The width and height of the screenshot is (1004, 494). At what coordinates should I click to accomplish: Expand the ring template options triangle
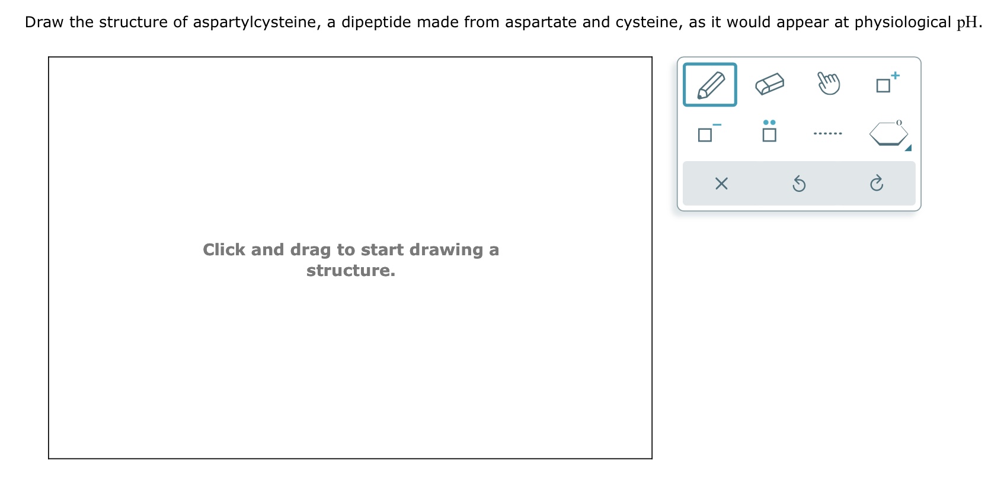pyautogui.click(x=908, y=148)
